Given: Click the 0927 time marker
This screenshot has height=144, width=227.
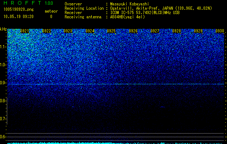Looking at the screenshot, I should [x=155, y=31].
